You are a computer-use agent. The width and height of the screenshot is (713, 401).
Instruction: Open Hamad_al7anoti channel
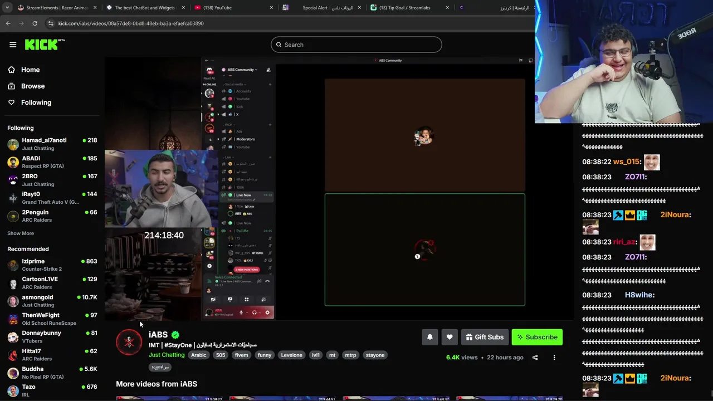tap(52, 144)
